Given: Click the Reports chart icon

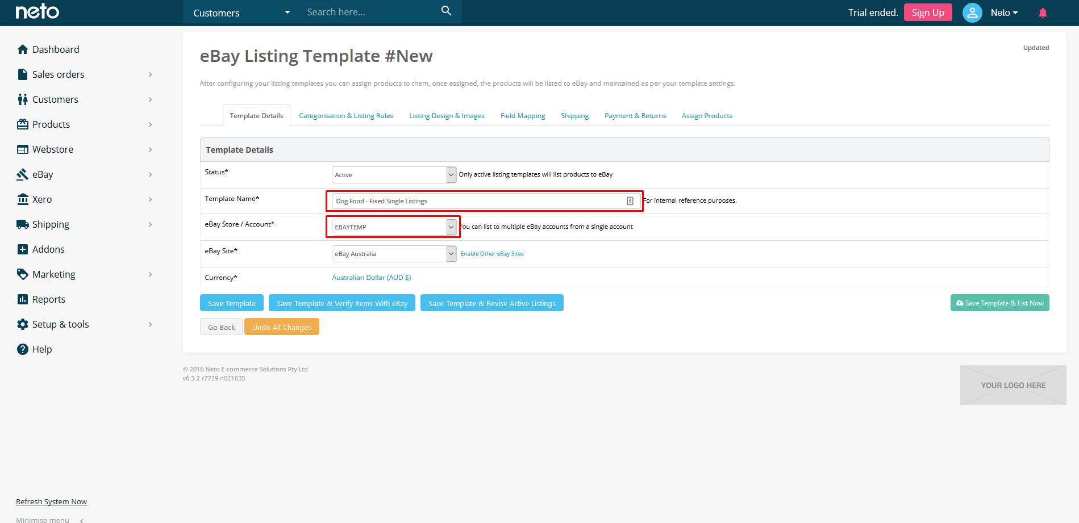Looking at the screenshot, I should (23, 299).
